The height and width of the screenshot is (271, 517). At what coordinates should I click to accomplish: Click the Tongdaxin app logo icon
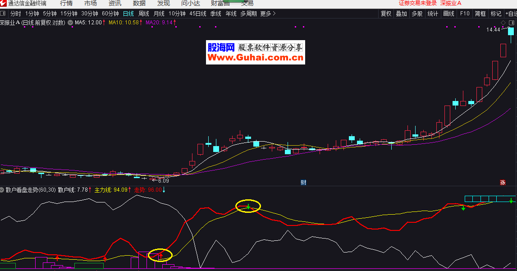4,3
